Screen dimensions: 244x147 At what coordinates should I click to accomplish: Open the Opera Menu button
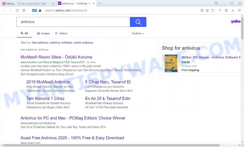[x=8, y=3]
